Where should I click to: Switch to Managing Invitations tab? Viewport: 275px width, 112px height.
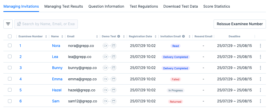tap(21, 7)
